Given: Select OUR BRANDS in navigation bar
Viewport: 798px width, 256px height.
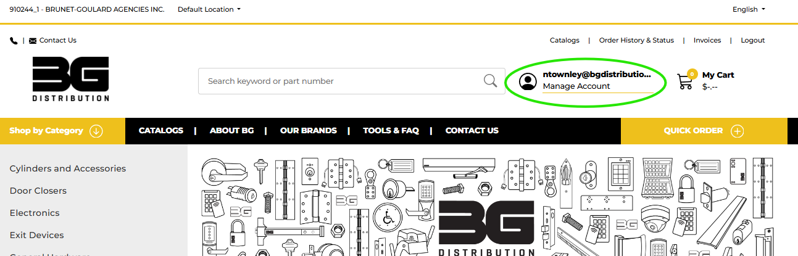Looking at the screenshot, I should click(309, 131).
